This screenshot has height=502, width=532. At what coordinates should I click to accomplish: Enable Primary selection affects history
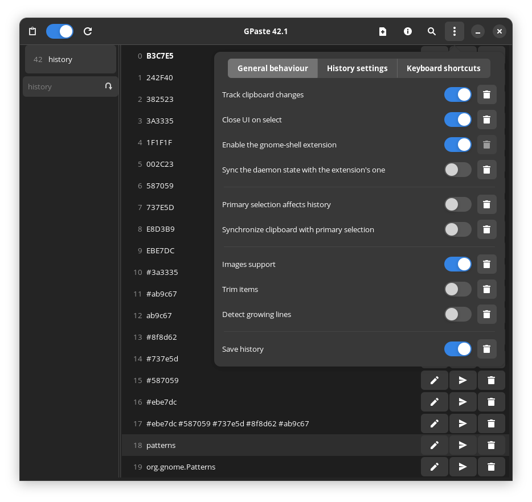tap(458, 204)
